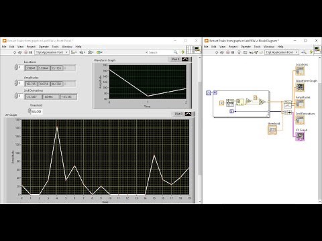
Task: Click threshold control terminal in diagram
Action: pyautogui.click(x=272, y=130)
